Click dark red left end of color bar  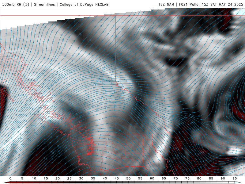[x=7, y=182]
